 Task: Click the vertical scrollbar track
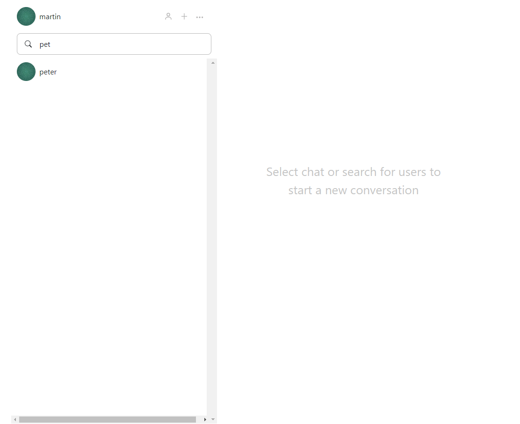pos(213,234)
